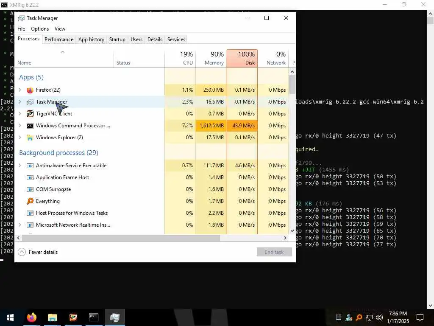The width and height of the screenshot is (434, 326).
Task: Open Firefox from the taskbar
Action: (x=31, y=318)
